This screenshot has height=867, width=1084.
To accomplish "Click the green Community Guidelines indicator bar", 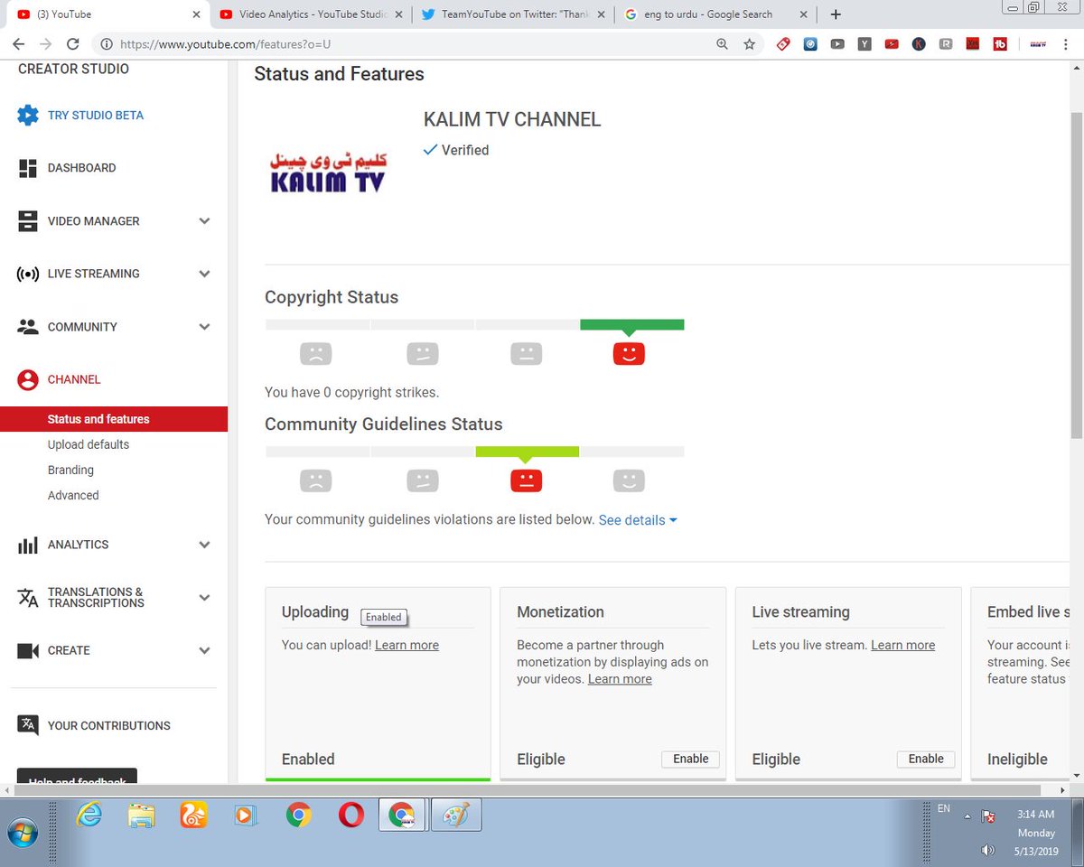I will tap(527, 452).
